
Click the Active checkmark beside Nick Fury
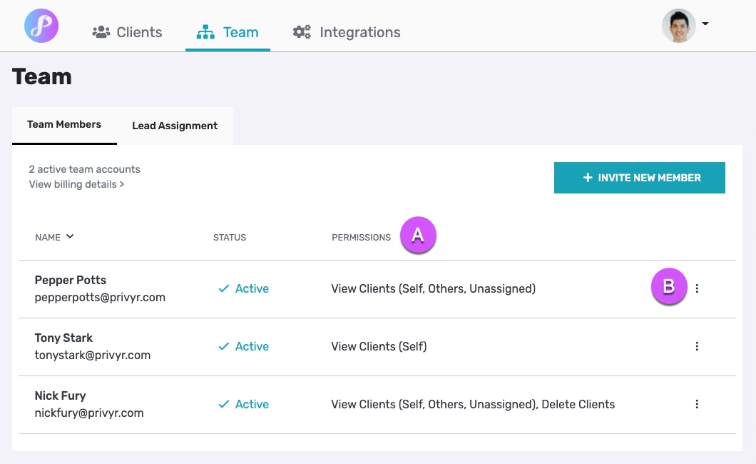click(223, 404)
